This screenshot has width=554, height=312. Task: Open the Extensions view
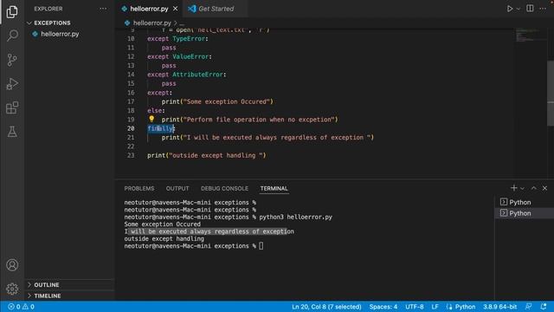(12, 107)
